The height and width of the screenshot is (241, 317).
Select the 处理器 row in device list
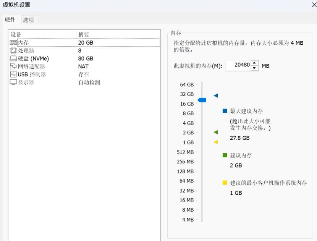(x=85, y=50)
